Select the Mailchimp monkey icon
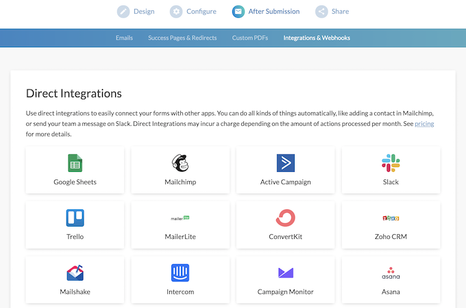The height and width of the screenshot is (308, 466). (x=180, y=163)
